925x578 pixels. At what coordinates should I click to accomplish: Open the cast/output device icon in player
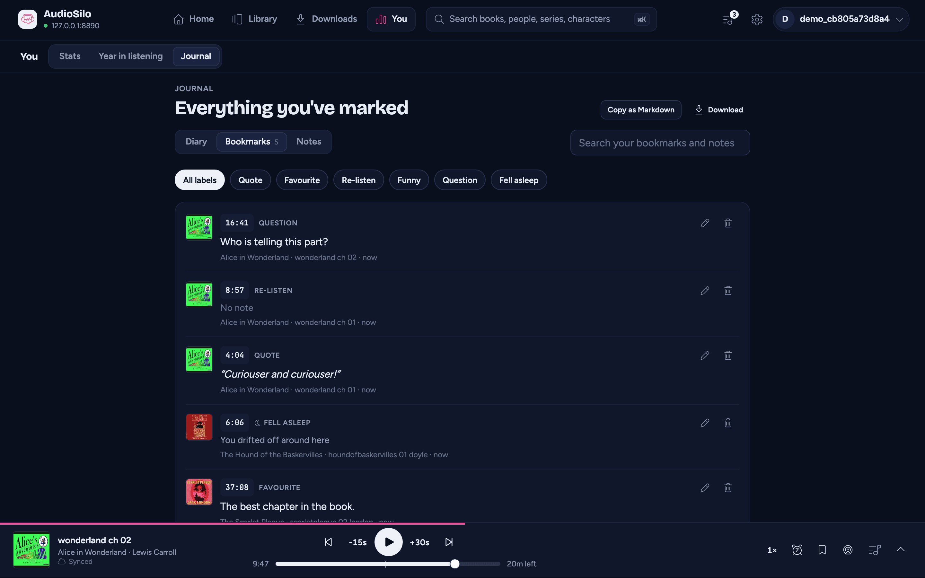click(x=848, y=550)
